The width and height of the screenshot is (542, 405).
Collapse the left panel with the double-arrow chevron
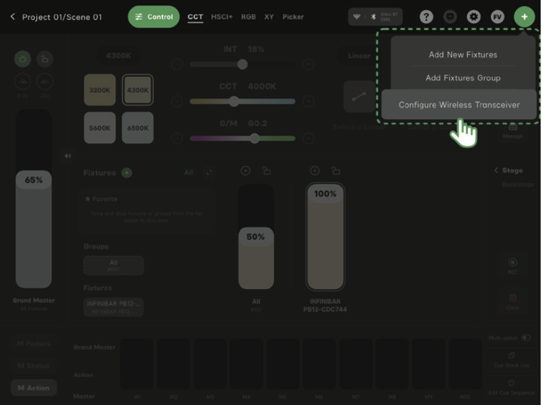pos(68,155)
